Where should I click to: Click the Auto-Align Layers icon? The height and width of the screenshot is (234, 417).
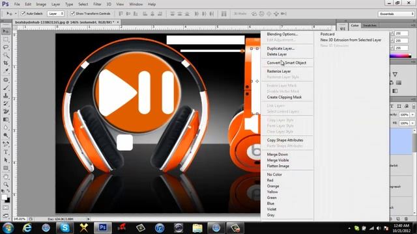point(224,14)
